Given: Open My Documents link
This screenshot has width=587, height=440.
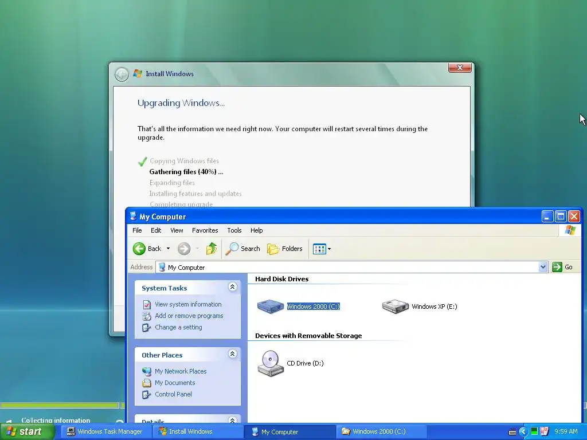Looking at the screenshot, I should (175, 383).
